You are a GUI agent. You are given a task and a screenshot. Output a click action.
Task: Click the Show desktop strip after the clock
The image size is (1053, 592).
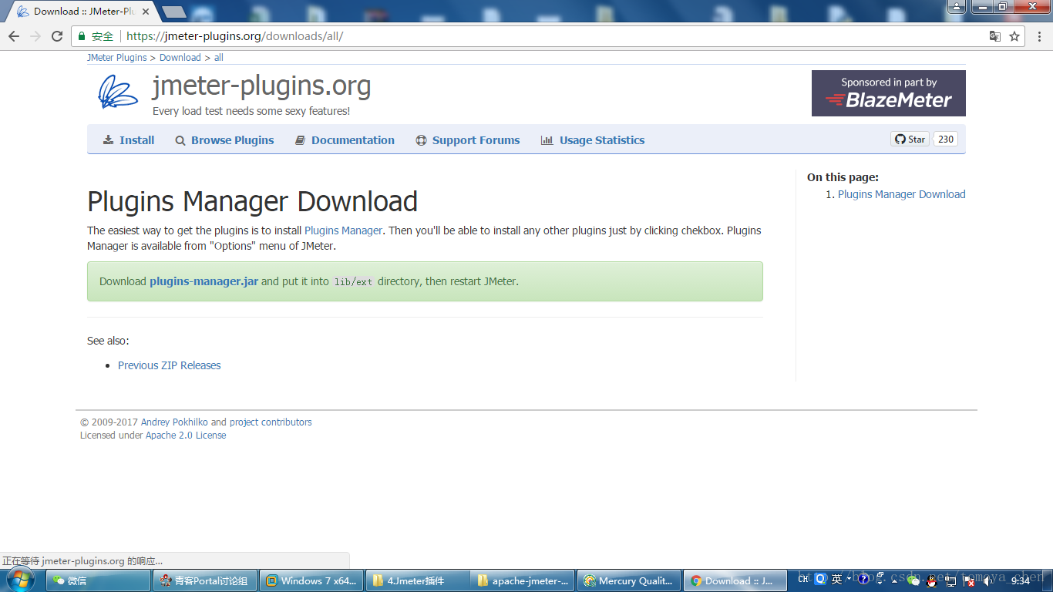pyautogui.click(x=1047, y=580)
